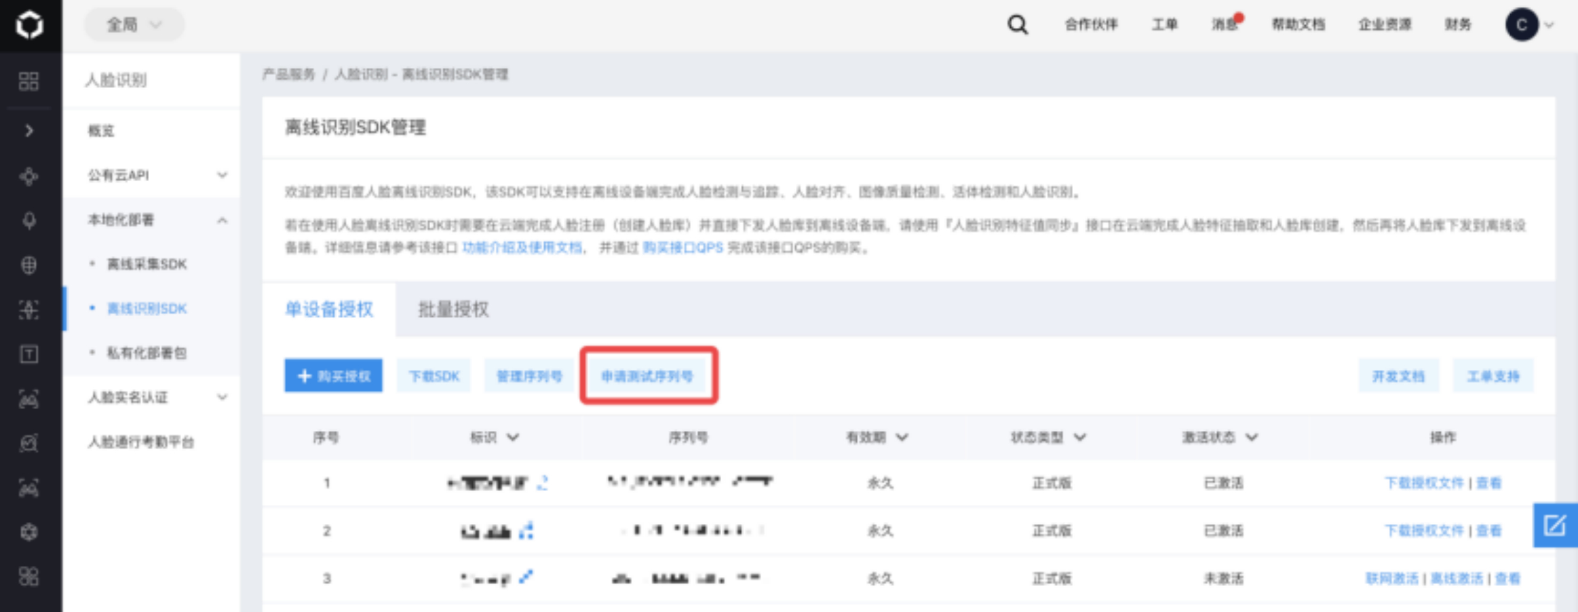The image size is (1578, 612).
Task: Click 产品服务 in the breadcrumb
Action: click(288, 75)
